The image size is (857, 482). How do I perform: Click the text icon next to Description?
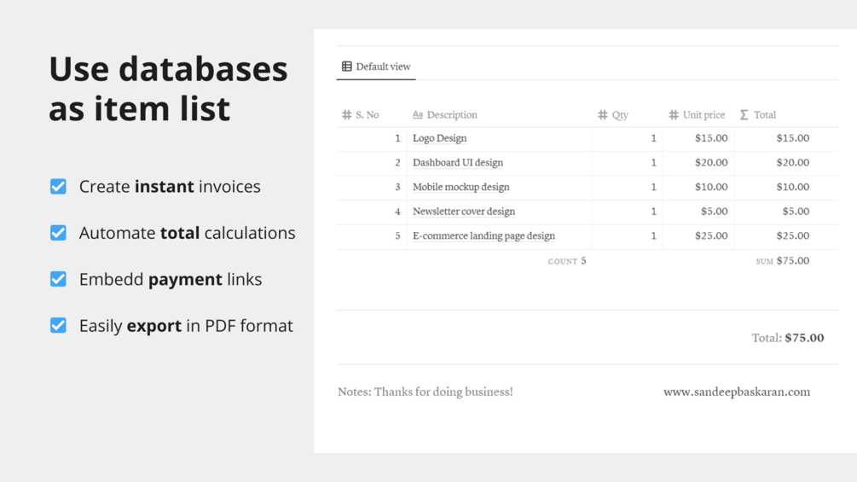click(418, 115)
